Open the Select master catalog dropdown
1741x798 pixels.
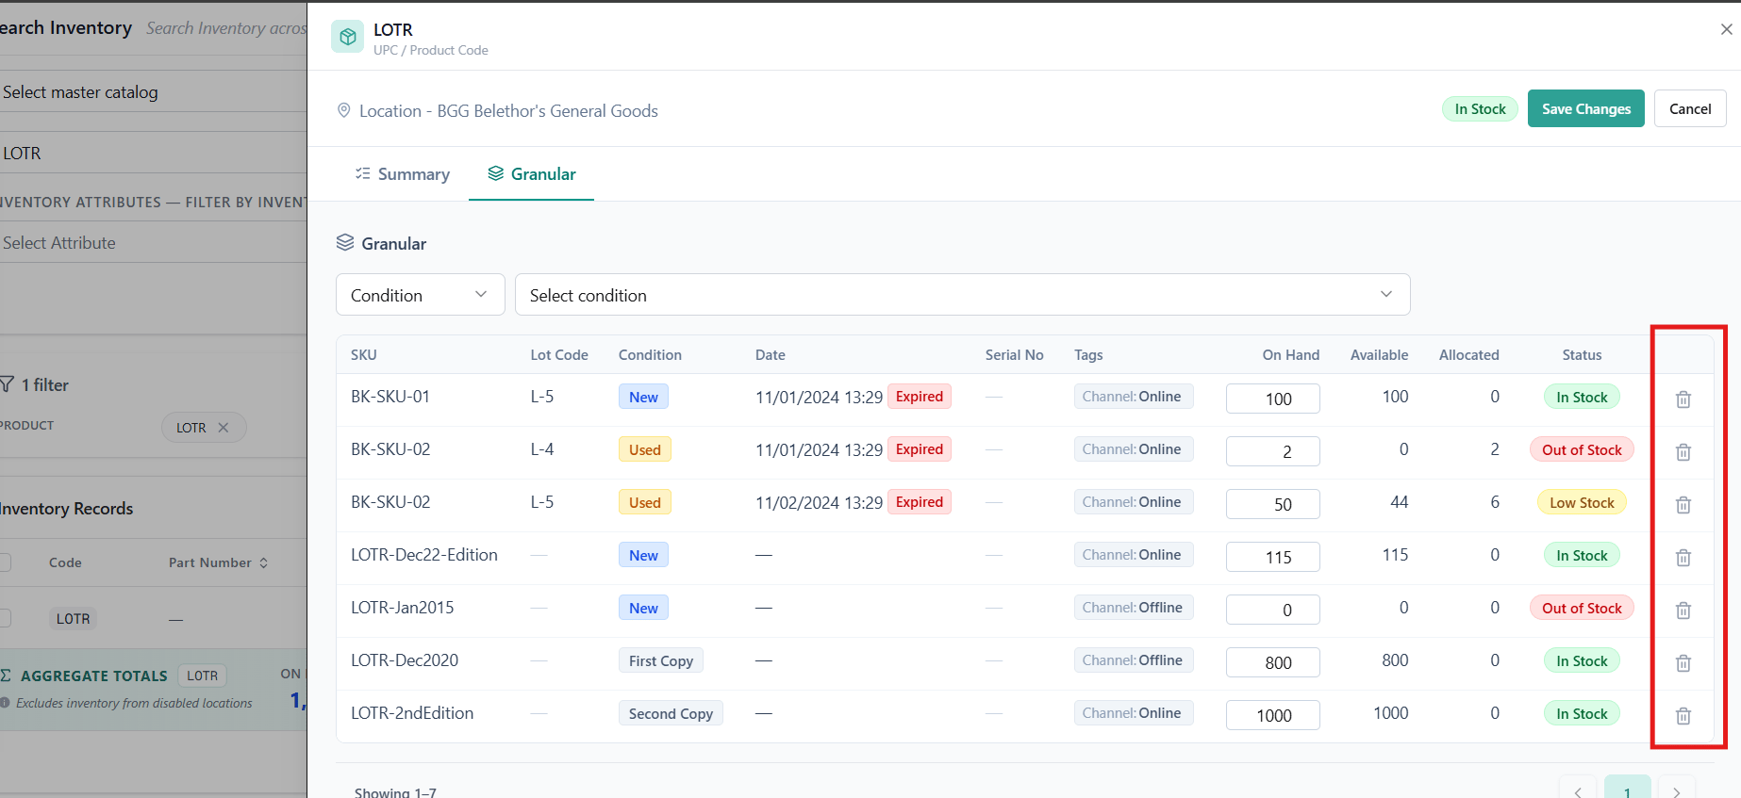[151, 92]
